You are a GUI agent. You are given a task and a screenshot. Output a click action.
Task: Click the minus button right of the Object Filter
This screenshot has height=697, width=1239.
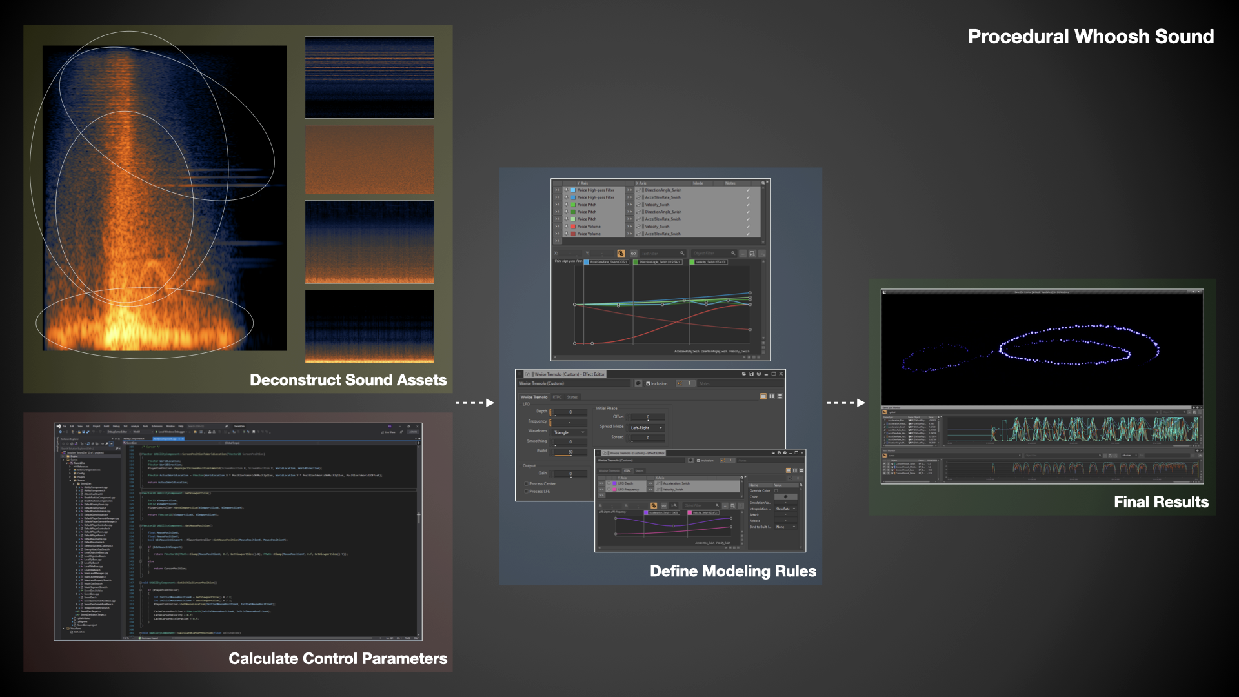[743, 253]
